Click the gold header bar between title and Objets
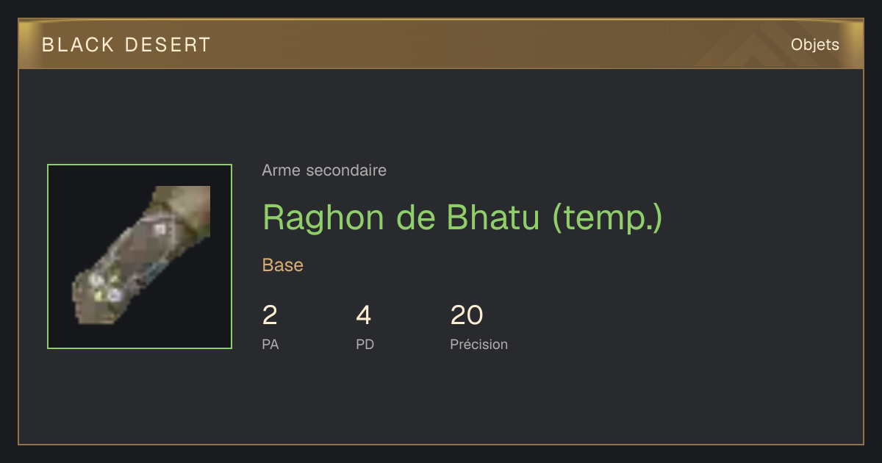The width and height of the screenshot is (882, 463). coord(500,45)
